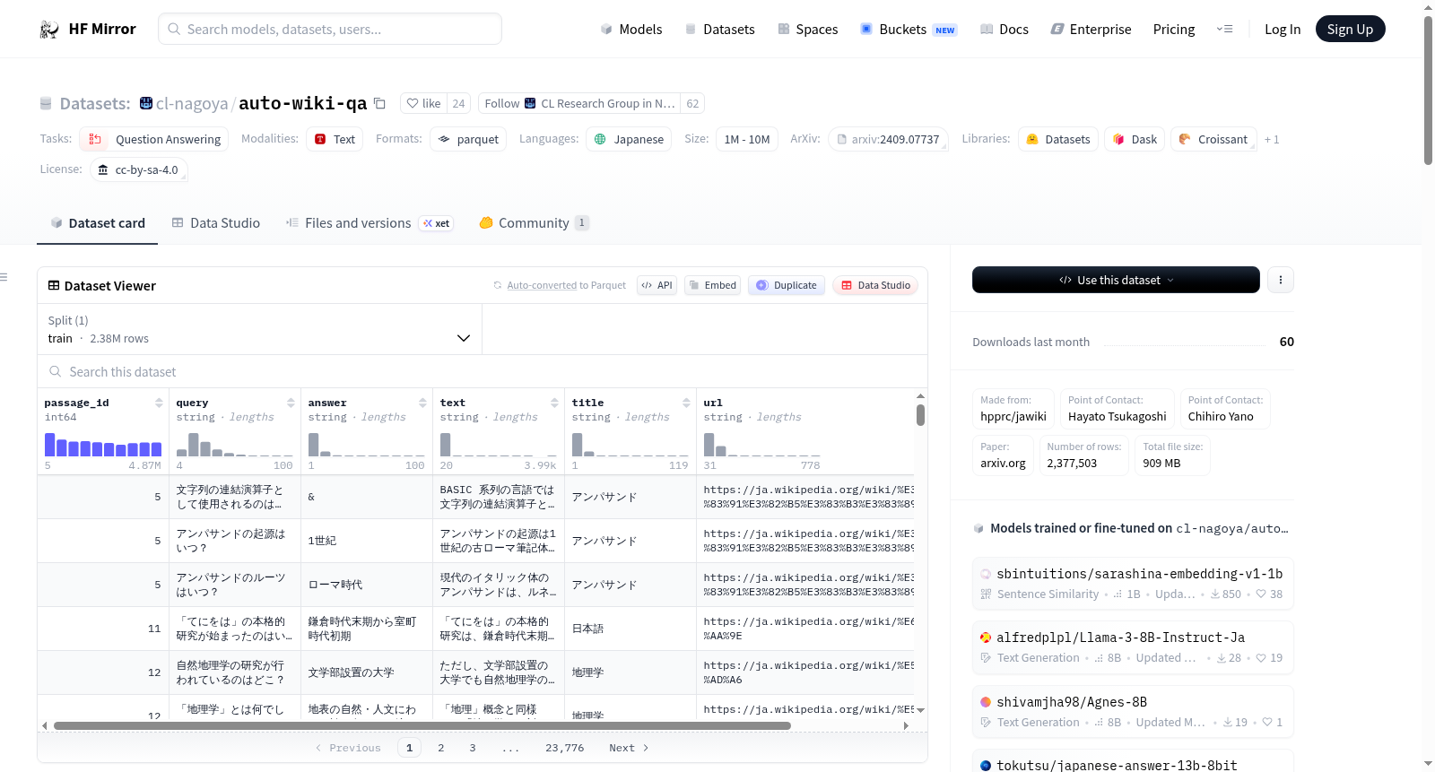Click the Question Answering task tag
The width and height of the screenshot is (1435, 772).
[154, 139]
